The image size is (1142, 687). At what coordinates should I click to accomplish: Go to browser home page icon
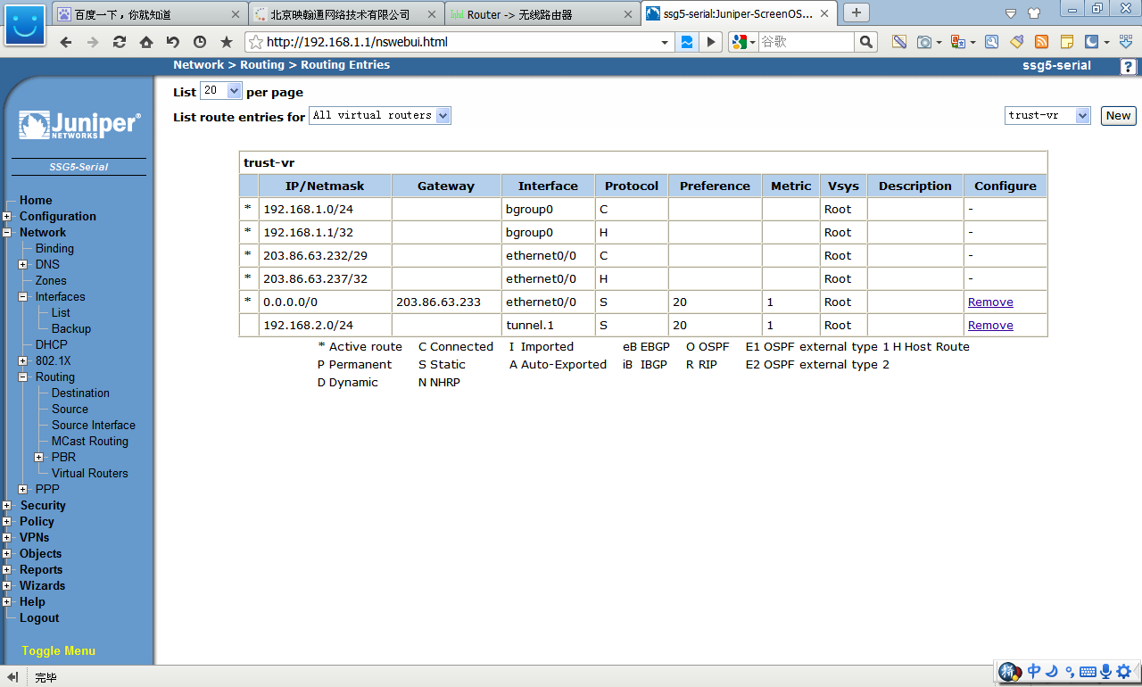146,42
